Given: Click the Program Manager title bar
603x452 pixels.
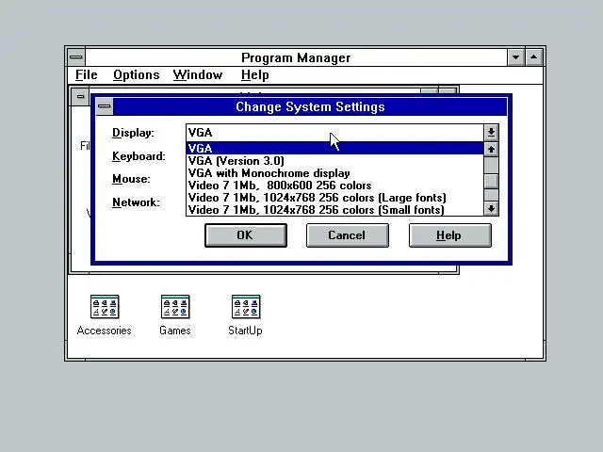Looking at the screenshot, I should 296,57.
